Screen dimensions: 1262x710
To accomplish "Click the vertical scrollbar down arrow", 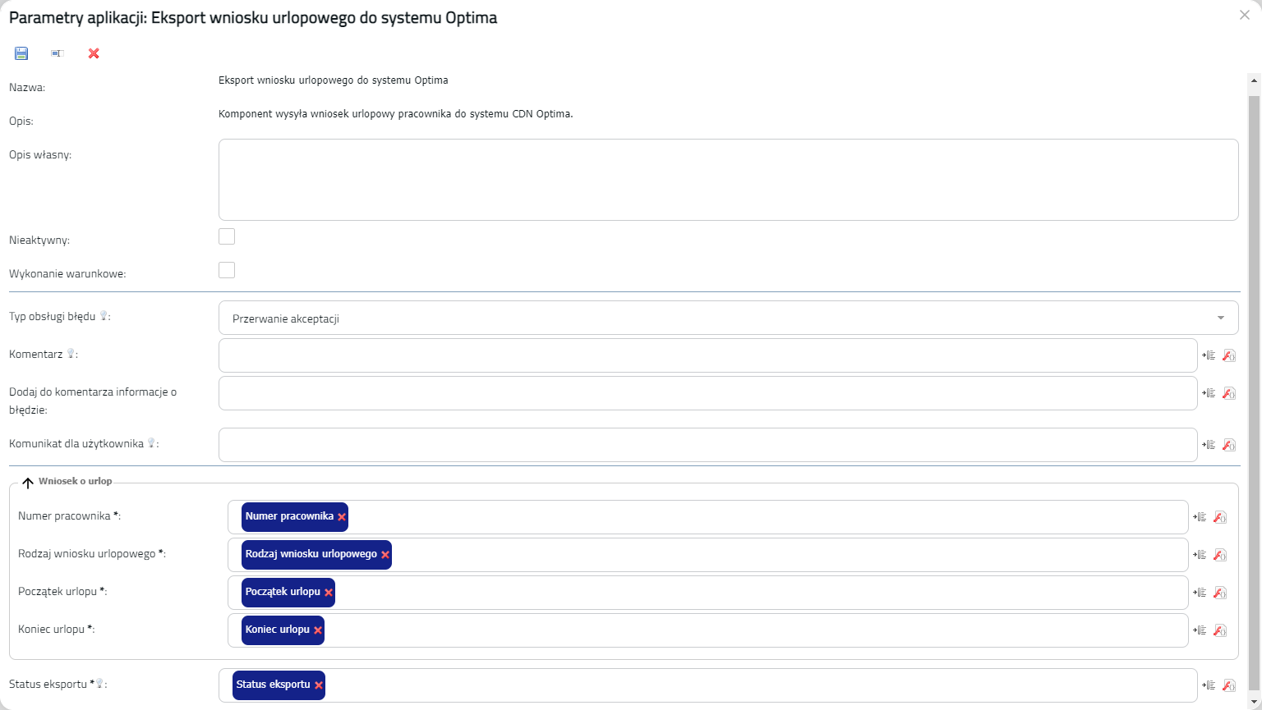I will [1254, 703].
